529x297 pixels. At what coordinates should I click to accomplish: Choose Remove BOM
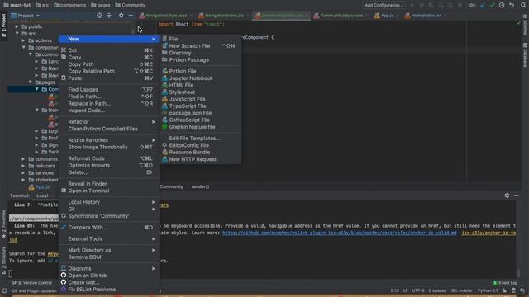(84, 257)
